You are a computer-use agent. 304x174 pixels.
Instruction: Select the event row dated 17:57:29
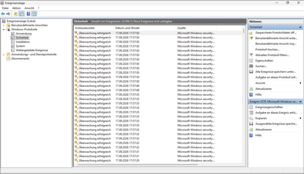coord(158,161)
